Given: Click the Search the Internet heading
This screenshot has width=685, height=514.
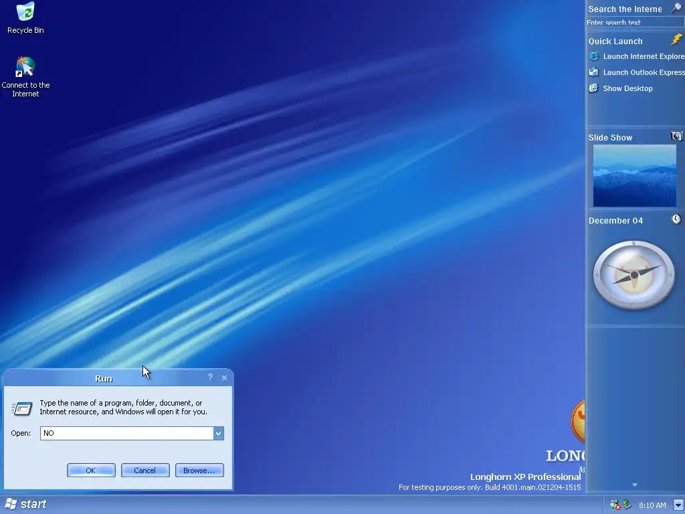Looking at the screenshot, I should coord(625,9).
